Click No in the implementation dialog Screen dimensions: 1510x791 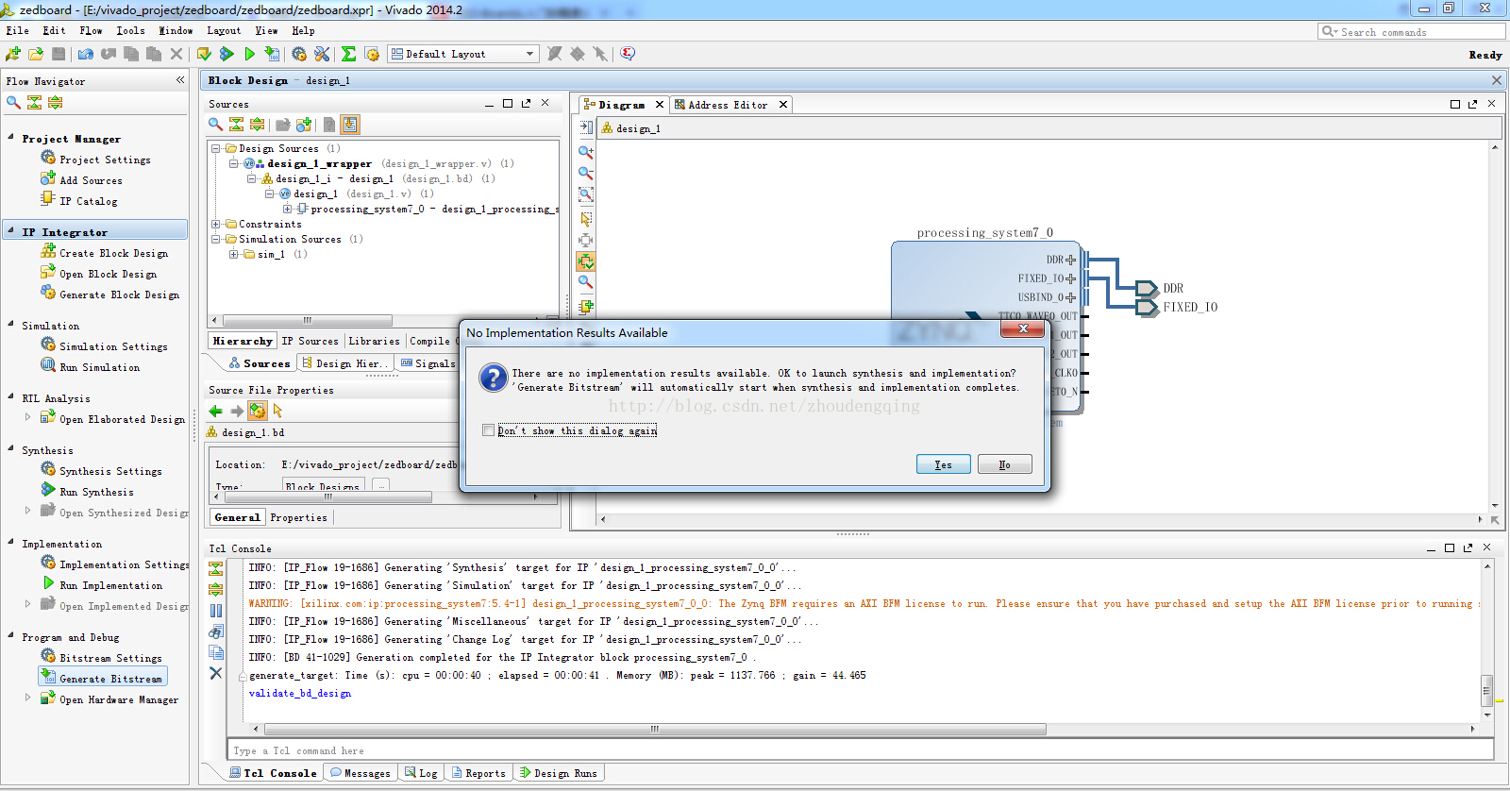pyautogui.click(x=1004, y=464)
